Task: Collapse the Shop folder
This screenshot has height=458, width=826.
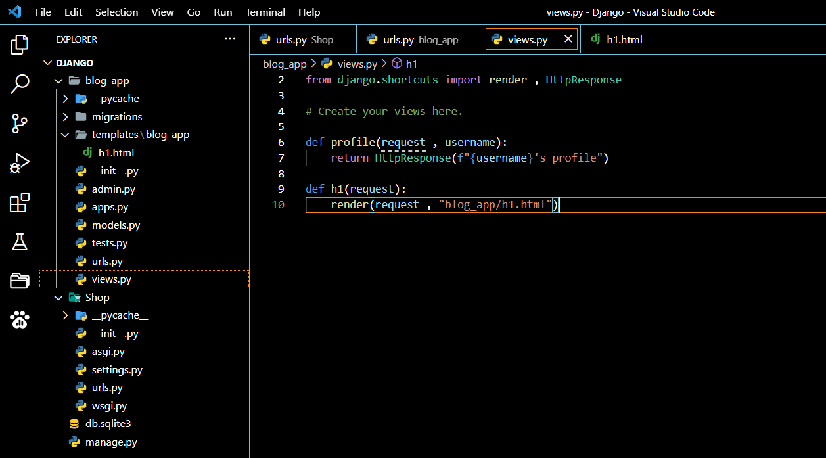Action: click(x=59, y=298)
